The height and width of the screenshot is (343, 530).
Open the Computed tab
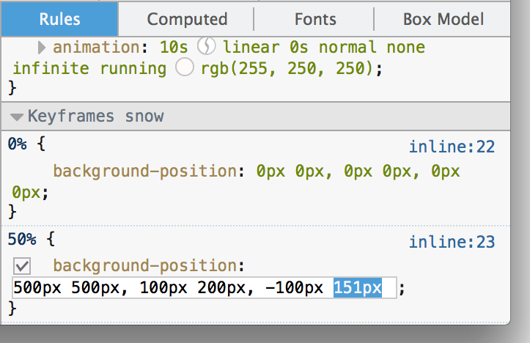[187, 19]
